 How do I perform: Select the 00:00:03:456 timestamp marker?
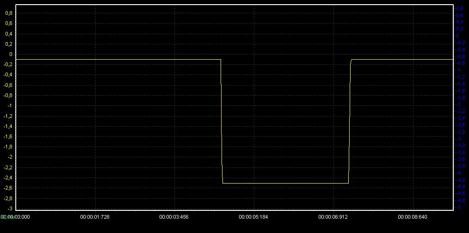[x=175, y=216]
